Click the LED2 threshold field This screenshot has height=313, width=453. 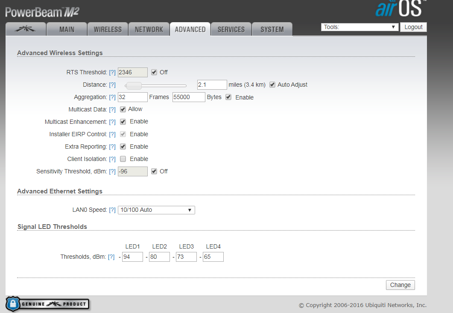[159, 257]
